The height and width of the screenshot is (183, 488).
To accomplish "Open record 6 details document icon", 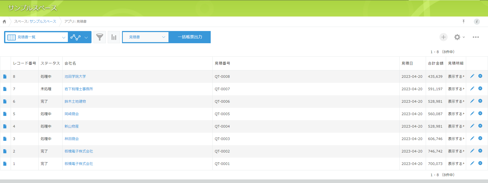I will point(5,101).
